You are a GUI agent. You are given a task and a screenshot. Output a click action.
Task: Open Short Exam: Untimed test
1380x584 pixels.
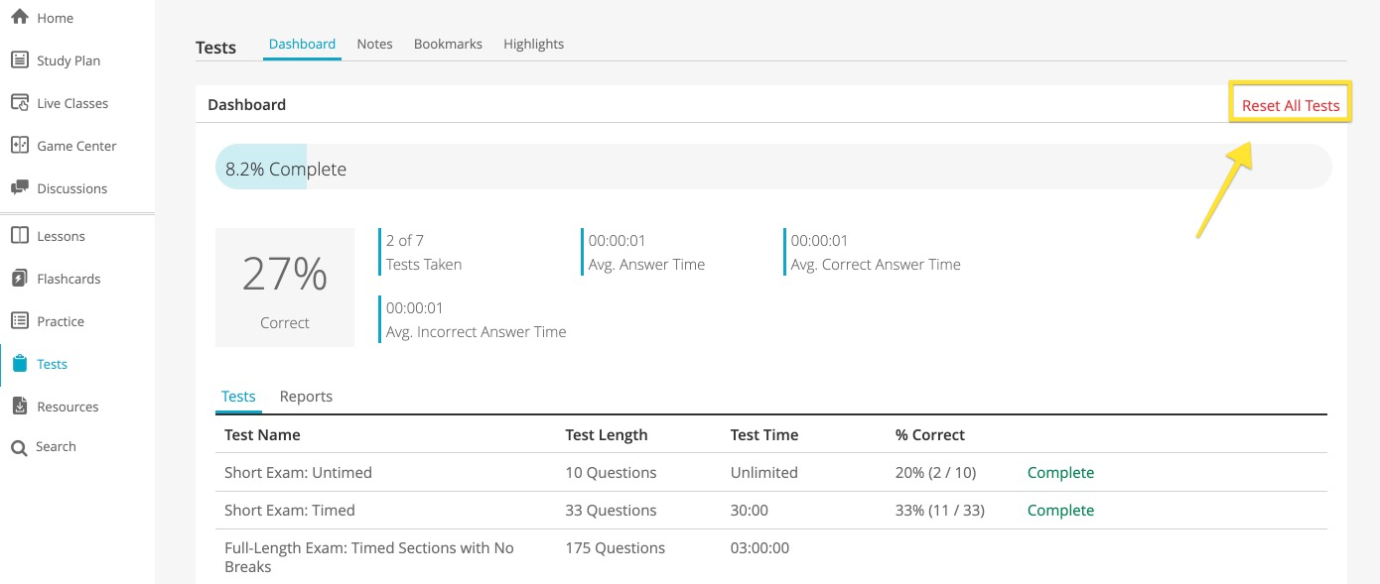pyautogui.click(x=298, y=473)
